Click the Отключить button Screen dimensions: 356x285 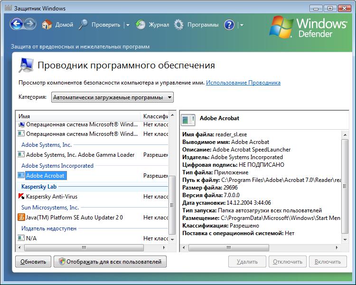pos(288,262)
